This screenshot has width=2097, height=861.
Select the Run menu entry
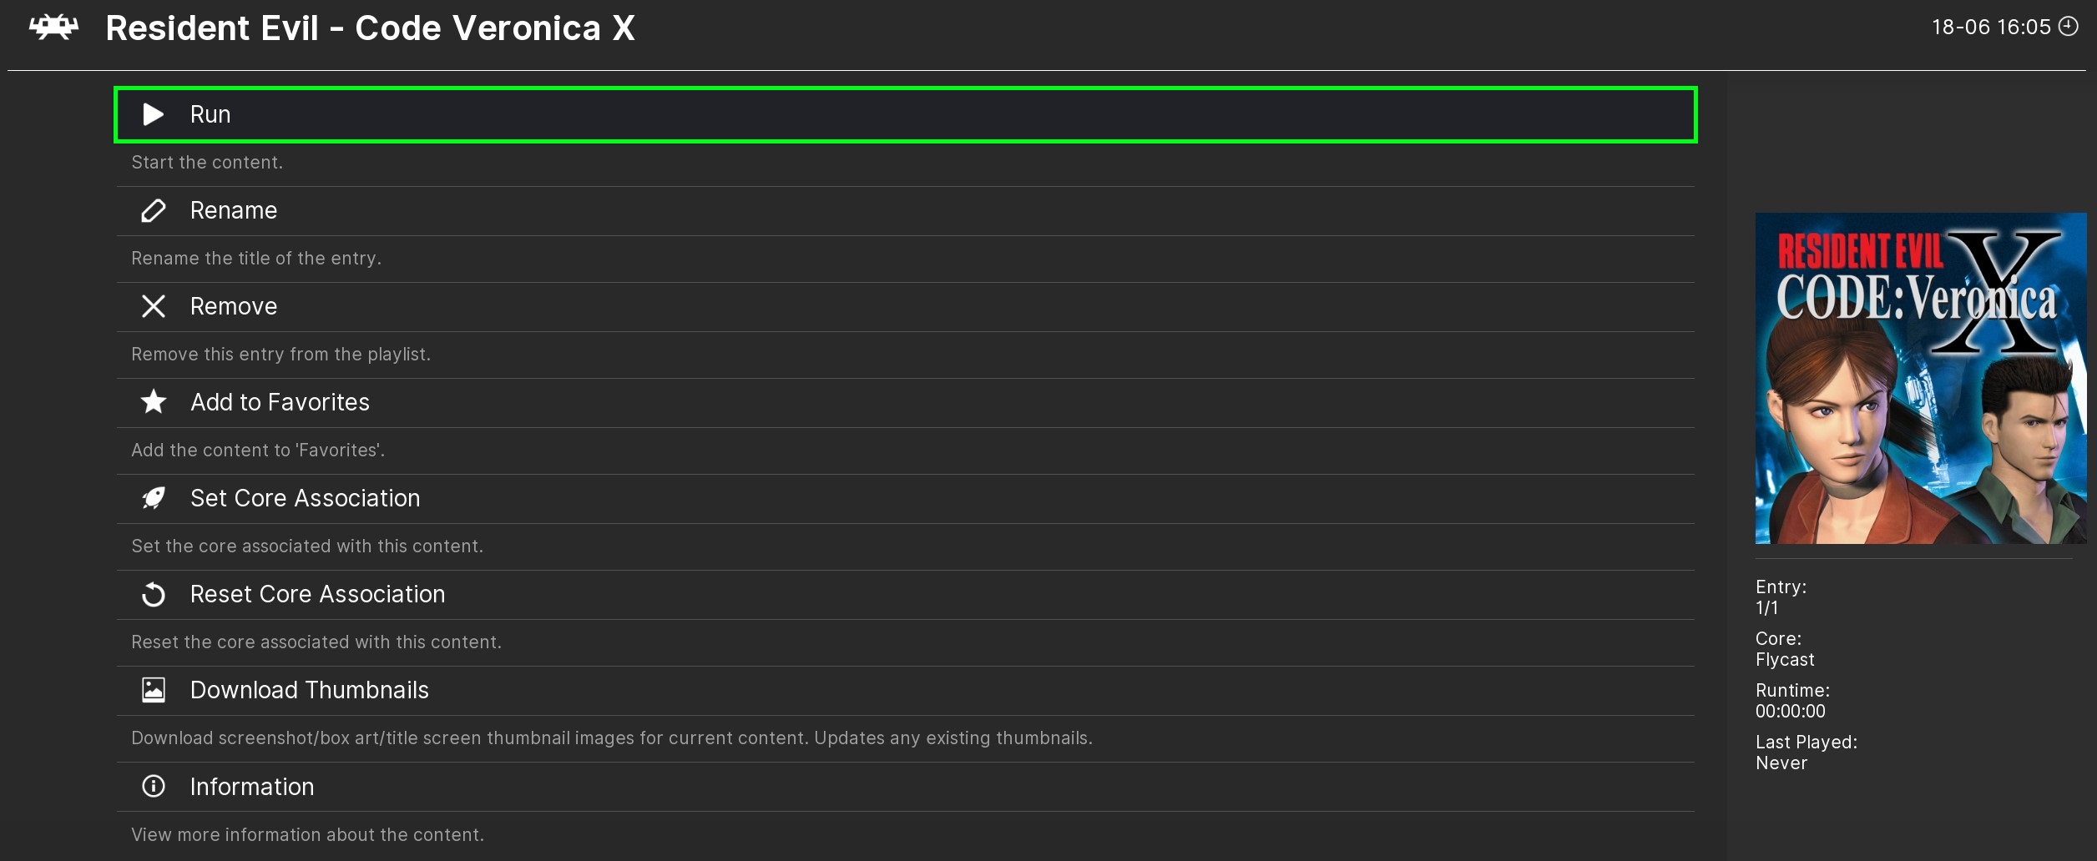[x=906, y=114]
